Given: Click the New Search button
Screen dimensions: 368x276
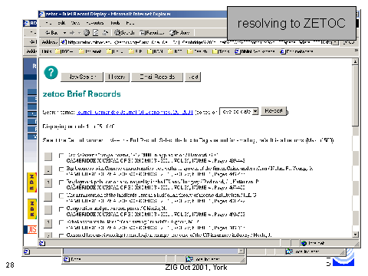Looking at the screenshot, I should pos(82,77).
